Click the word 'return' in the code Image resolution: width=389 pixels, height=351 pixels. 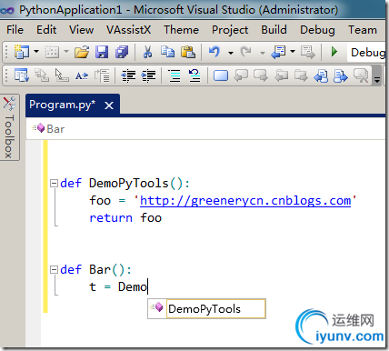[111, 217]
